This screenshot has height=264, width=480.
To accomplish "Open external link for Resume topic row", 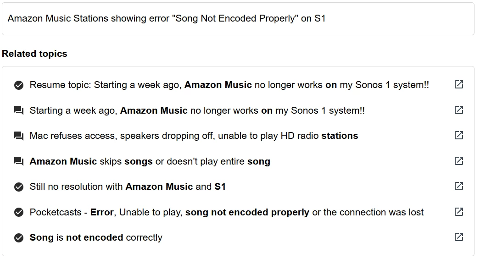I will (x=458, y=84).
